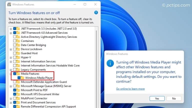Click the blue info icon in the dialog
Screen dimensions: 192x108
pyautogui.click(x=110, y=63)
